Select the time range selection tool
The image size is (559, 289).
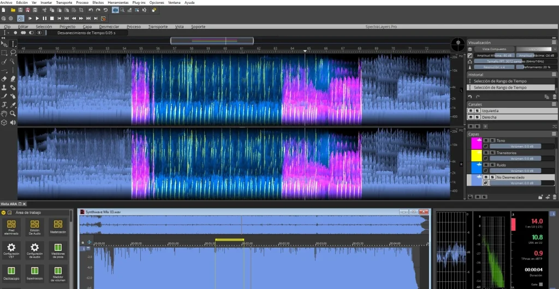pyautogui.click(x=13, y=44)
